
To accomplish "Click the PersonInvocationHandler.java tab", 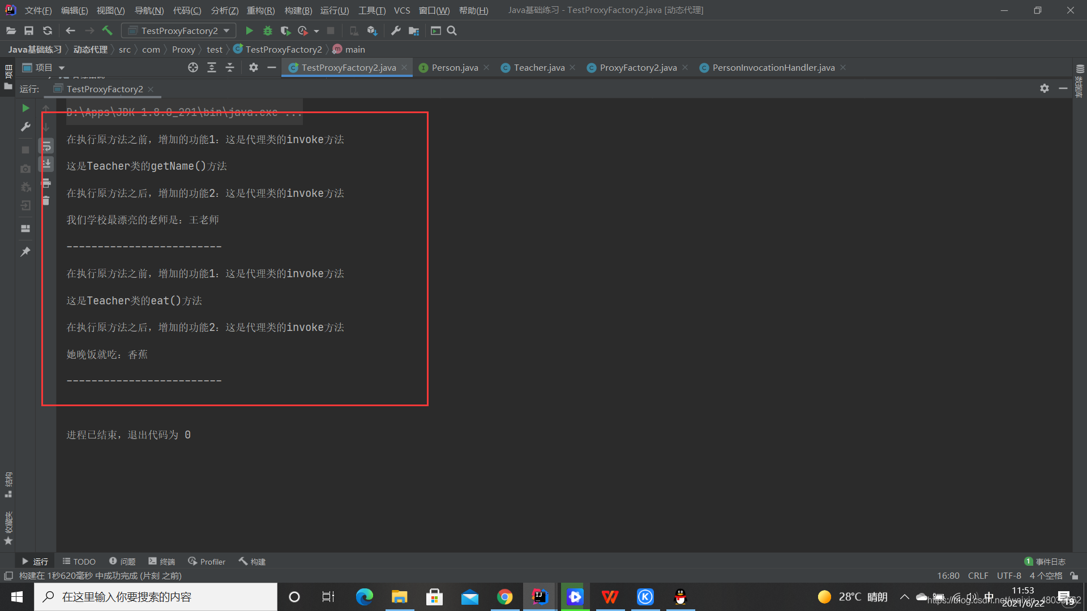I will [x=773, y=67].
